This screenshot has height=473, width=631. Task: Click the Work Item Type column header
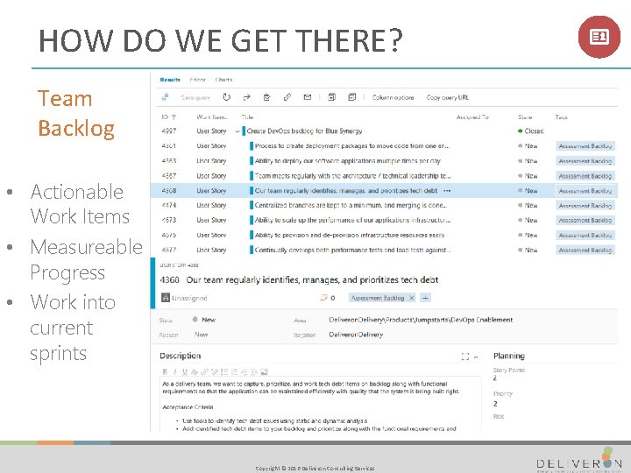pos(212,117)
